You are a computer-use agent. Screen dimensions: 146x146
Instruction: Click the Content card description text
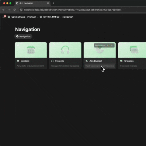pyautogui.click(x=30, y=66)
